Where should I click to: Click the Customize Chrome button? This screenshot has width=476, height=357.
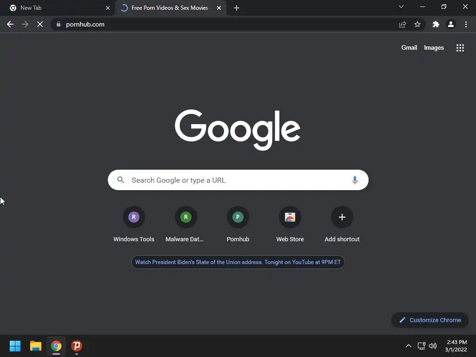[x=430, y=320]
